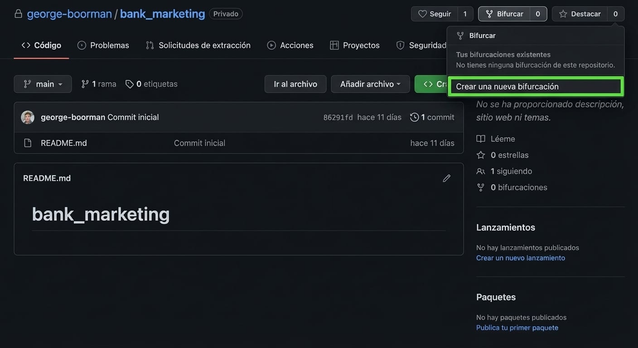
Task: Open commit hash 86291fd
Action: pyautogui.click(x=338, y=117)
